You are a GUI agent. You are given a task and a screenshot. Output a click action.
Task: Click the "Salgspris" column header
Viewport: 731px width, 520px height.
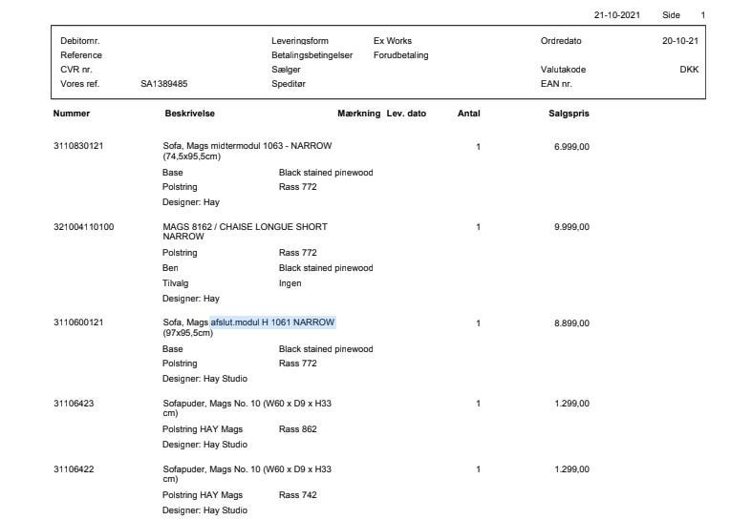click(569, 114)
